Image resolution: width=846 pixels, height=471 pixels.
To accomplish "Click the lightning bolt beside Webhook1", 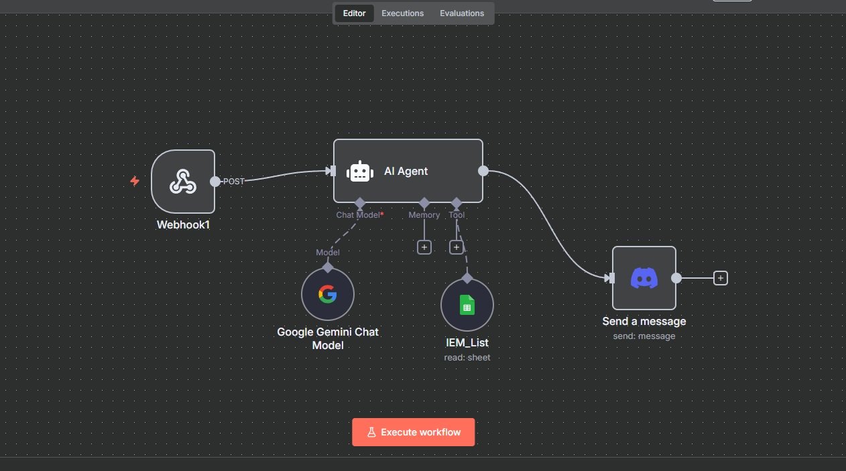I will [x=135, y=181].
